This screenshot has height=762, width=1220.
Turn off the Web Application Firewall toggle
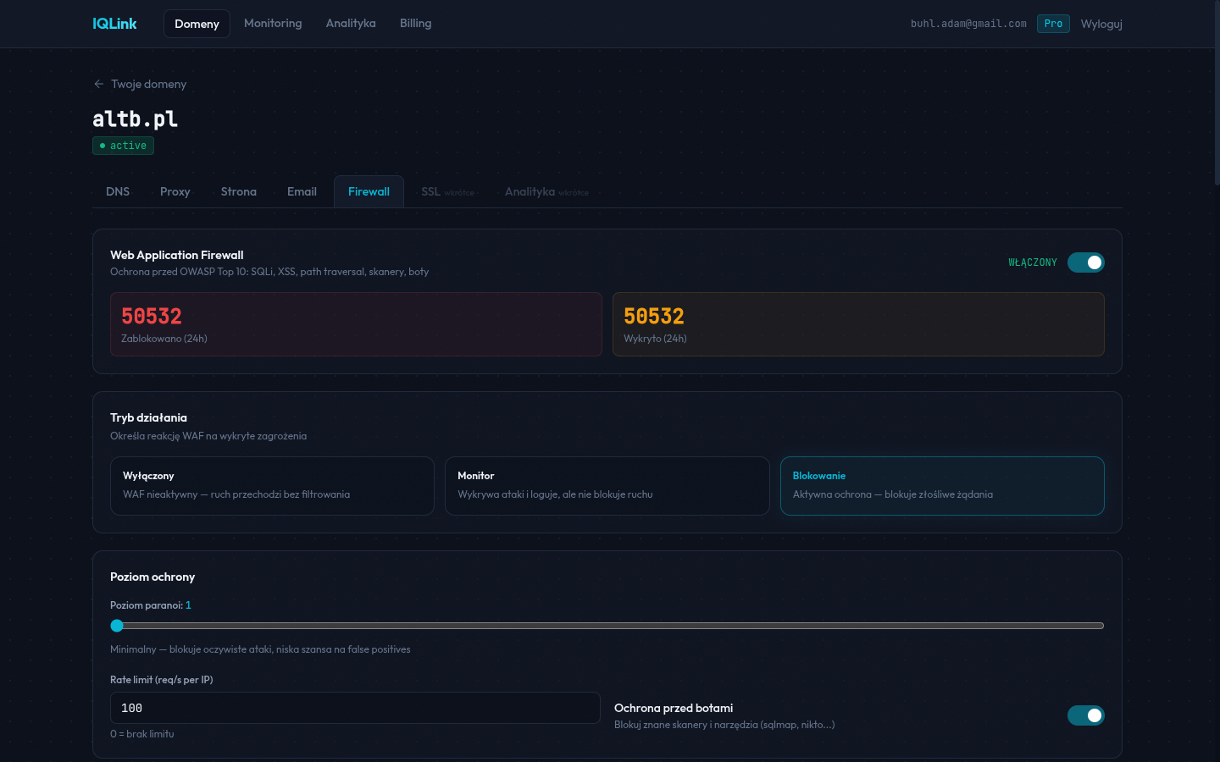point(1085,262)
